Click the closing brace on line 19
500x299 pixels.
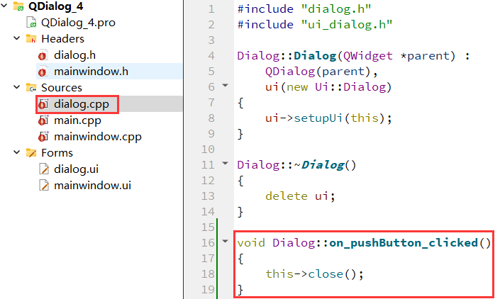240,290
